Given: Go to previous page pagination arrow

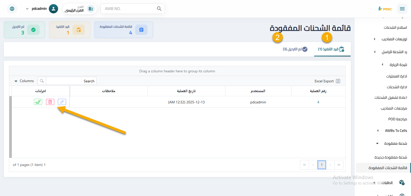Looking at the screenshot, I should [313, 165].
